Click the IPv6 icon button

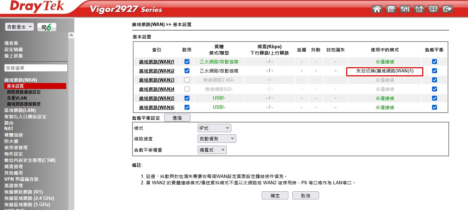click(46, 27)
